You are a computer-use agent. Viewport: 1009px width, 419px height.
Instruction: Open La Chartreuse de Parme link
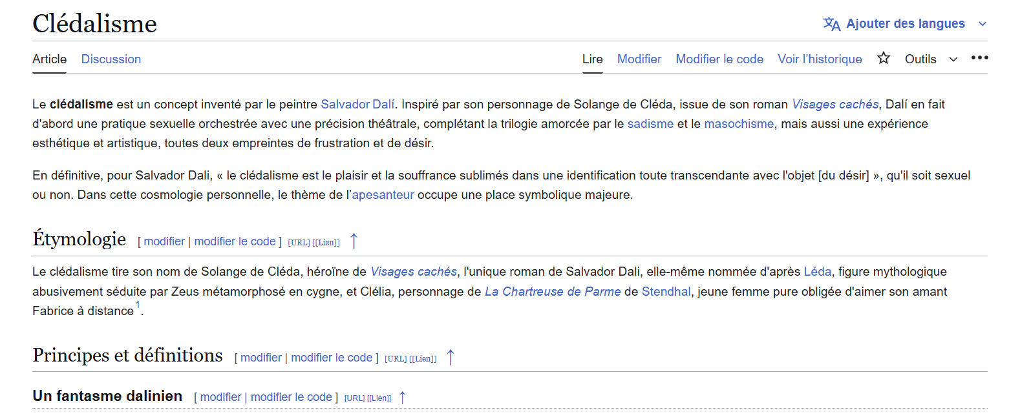click(553, 292)
